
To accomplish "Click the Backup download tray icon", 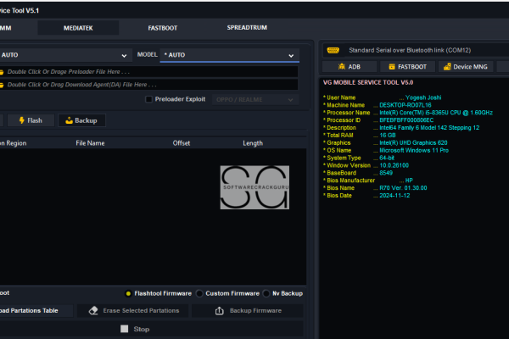I will [x=69, y=120].
